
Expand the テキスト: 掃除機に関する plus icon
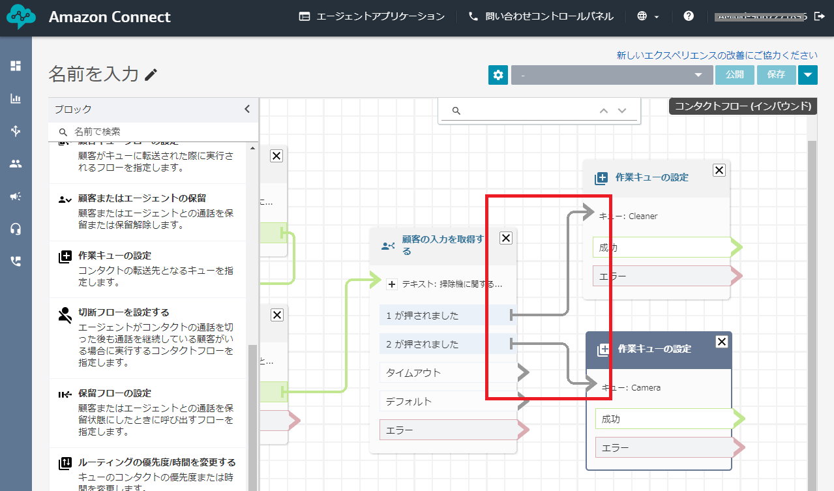point(392,284)
